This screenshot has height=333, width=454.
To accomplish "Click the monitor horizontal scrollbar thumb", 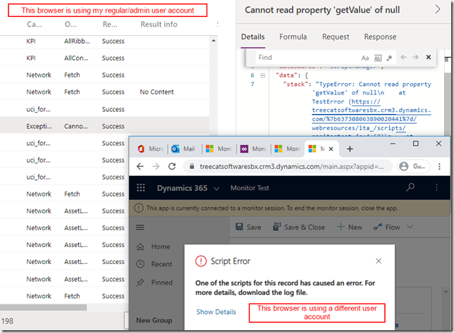I will (43, 307).
